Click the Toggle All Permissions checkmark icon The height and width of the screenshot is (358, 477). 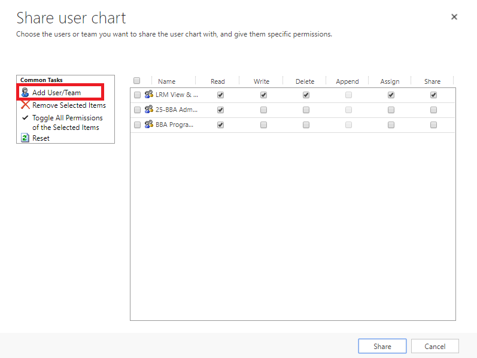[x=25, y=118]
